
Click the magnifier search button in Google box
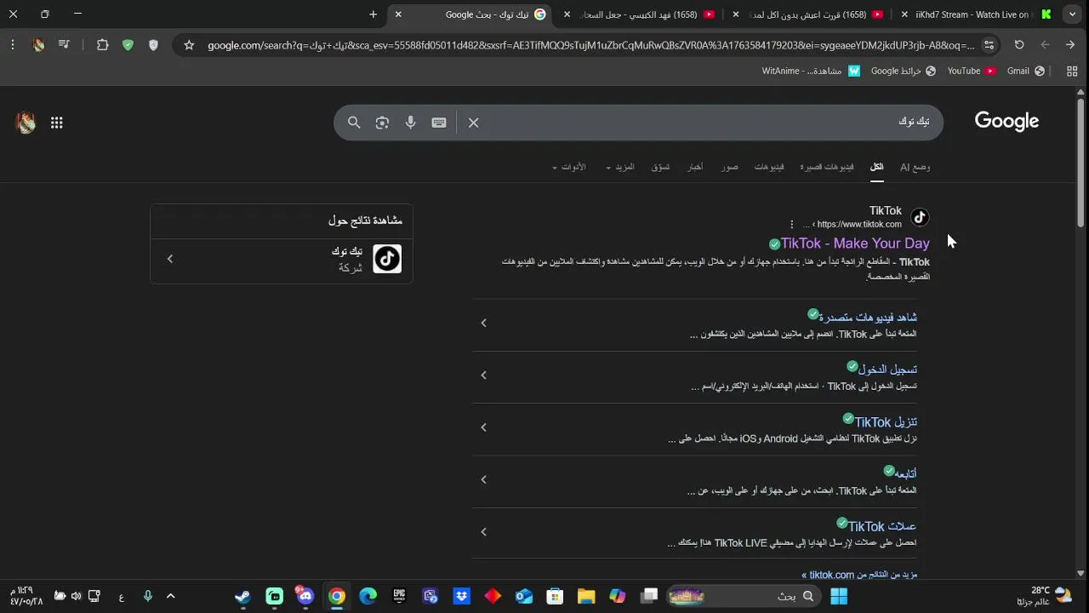click(354, 123)
